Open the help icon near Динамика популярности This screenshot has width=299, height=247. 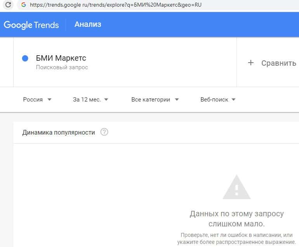104,132
